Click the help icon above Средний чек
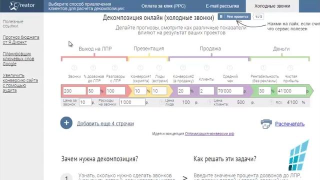320x180 pixels. tap(230, 67)
